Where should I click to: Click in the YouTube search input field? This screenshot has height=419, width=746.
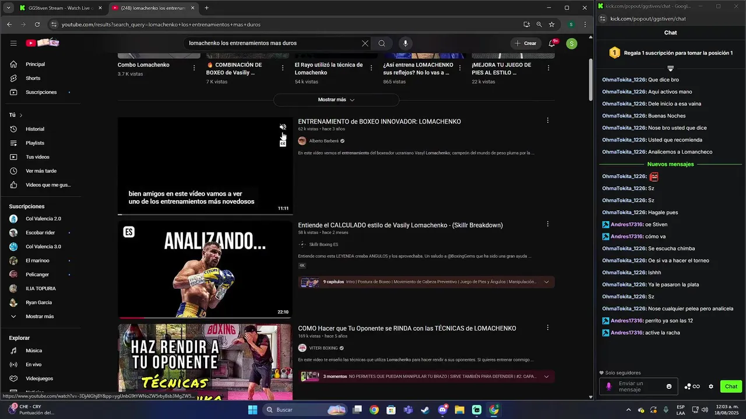[273, 43]
